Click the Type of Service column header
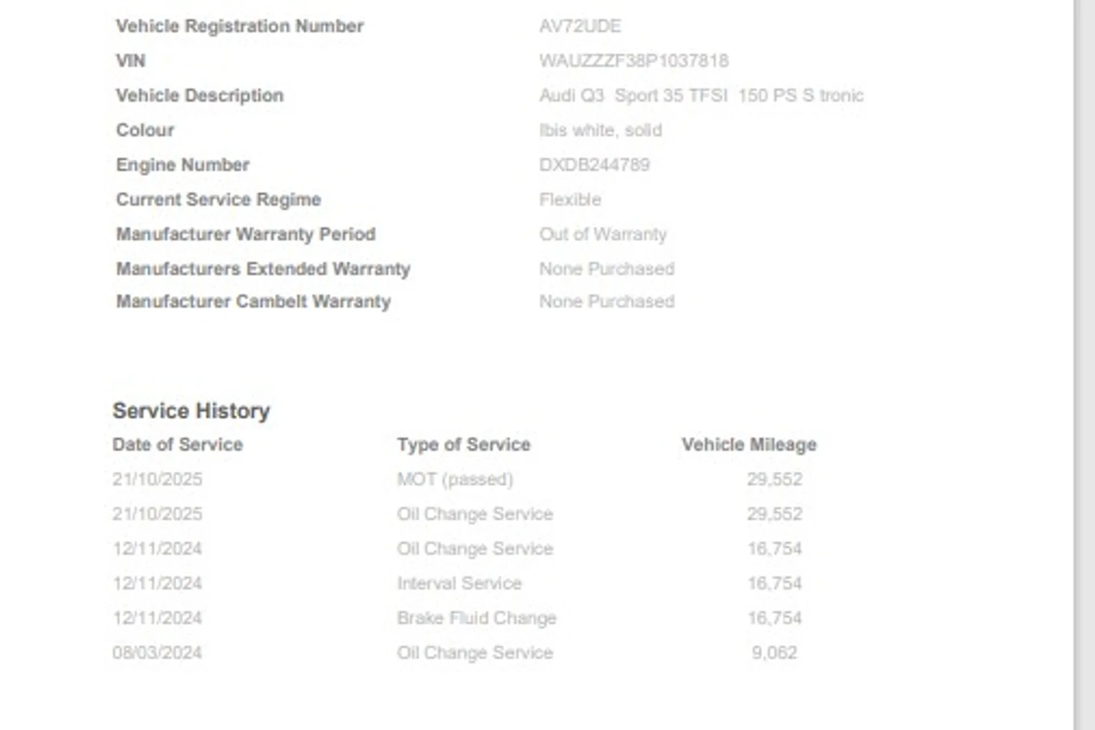Viewport: 1095px width, 730px height. tap(464, 445)
